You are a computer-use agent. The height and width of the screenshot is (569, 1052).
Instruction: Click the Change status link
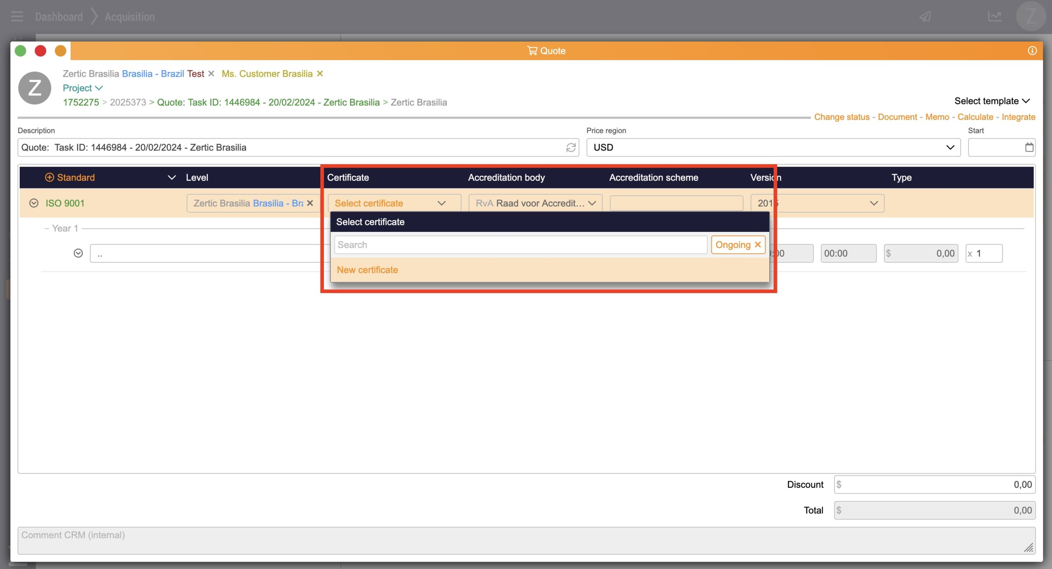(x=842, y=117)
